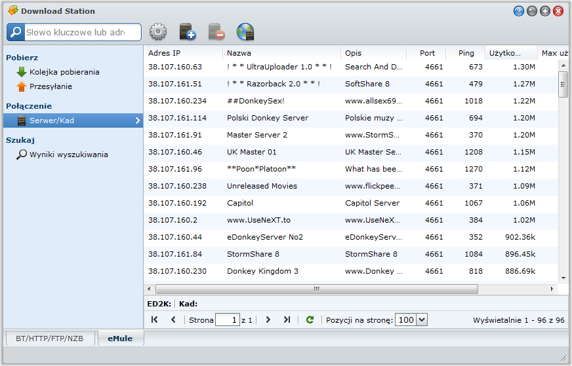Image resolution: width=572 pixels, height=366 pixels.
Task: Click the search magnifier icon
Action: (16, 32)
